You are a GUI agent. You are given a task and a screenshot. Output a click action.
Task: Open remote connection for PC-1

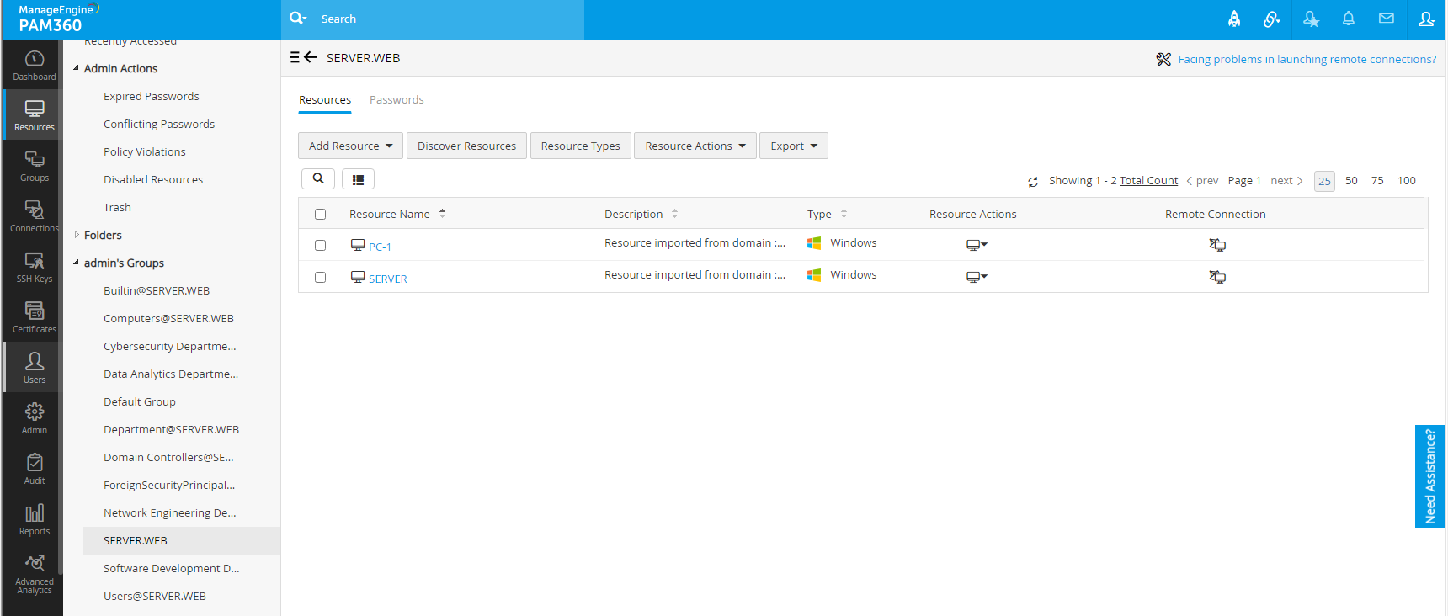click(1217, 245)
